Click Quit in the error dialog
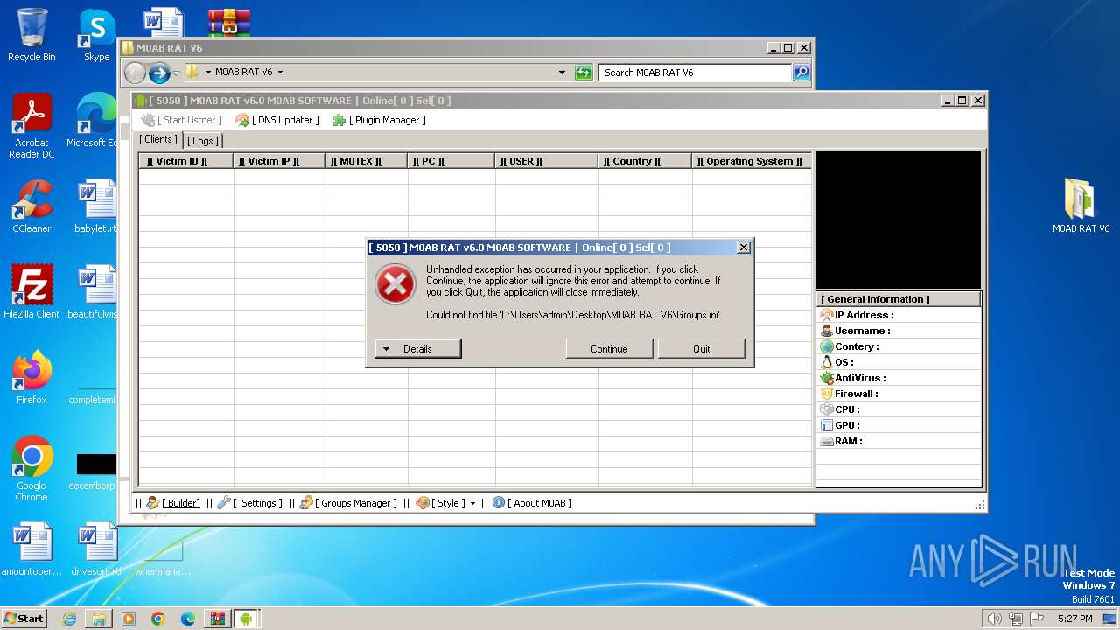 [x=701, y=348]
